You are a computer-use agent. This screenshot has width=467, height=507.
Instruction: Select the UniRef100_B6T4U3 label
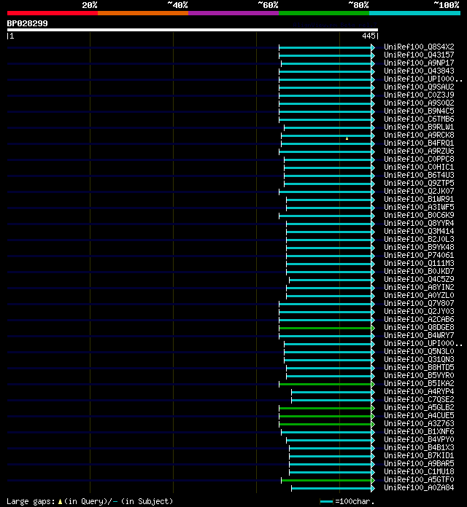[419, 175]
